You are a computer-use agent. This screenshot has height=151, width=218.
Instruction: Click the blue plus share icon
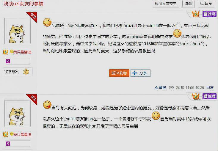coord(134,73)
